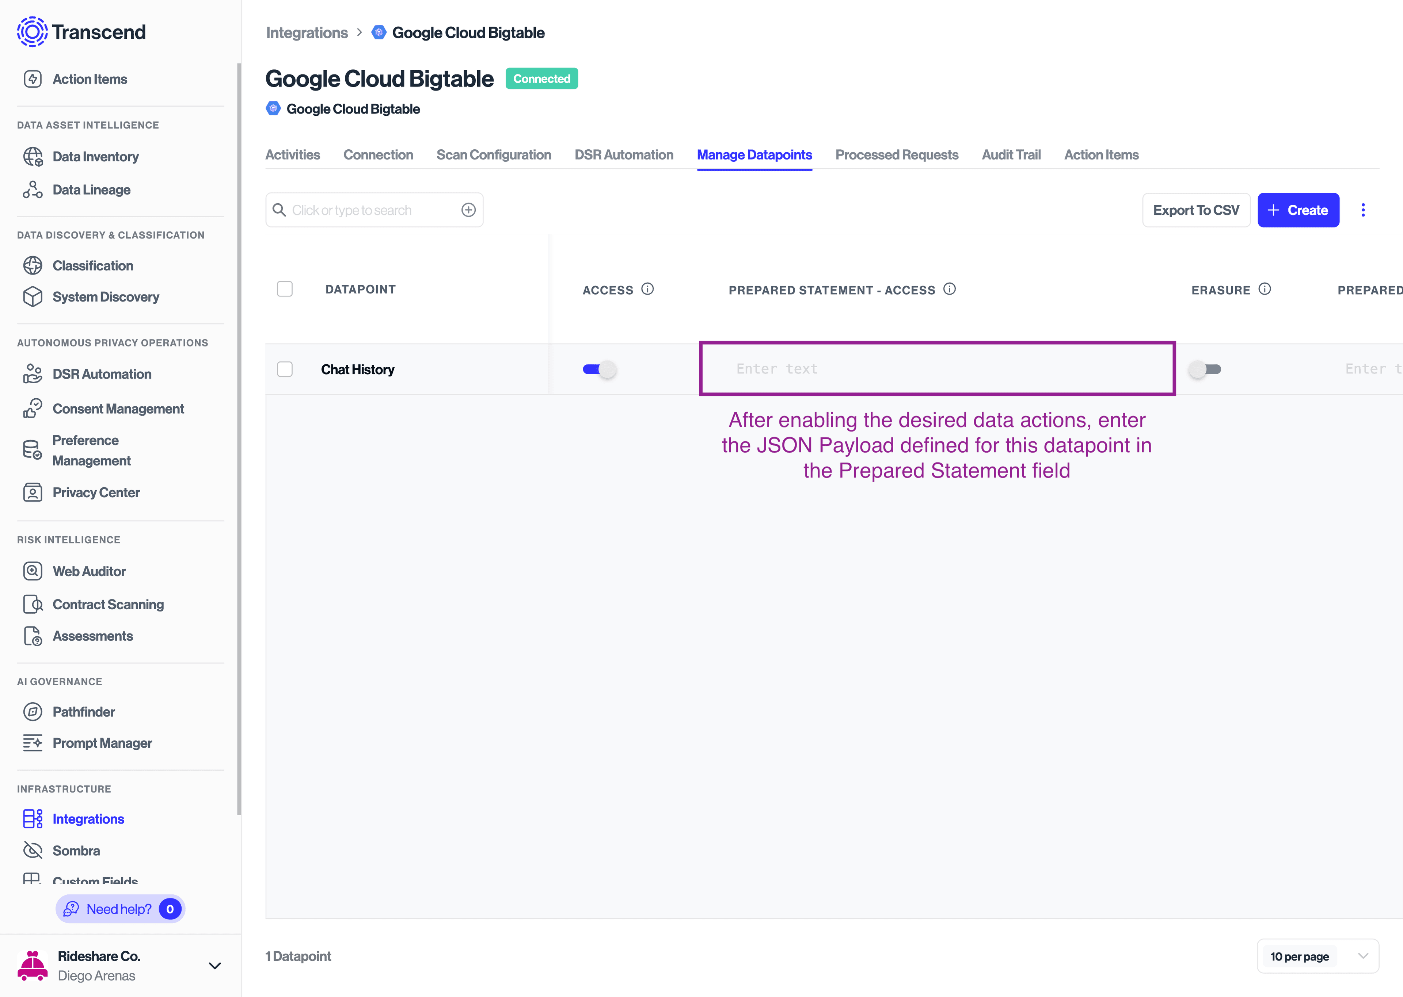Open the Scan Configuration tab
Image resolution: width=1403 pixels, height=997 pixels.
tap(494, 155)
